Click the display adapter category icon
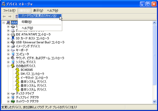The width and height of the screenshot is (158, 111). point(13,98)
